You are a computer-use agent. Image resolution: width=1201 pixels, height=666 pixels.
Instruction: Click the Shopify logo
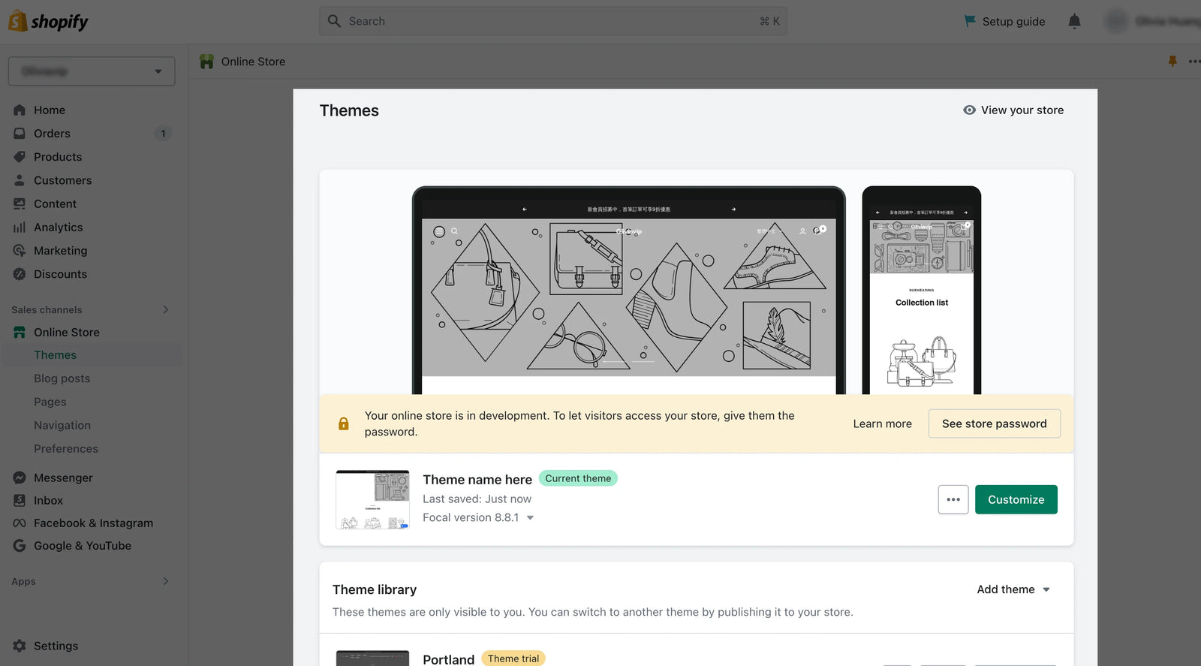48,21
